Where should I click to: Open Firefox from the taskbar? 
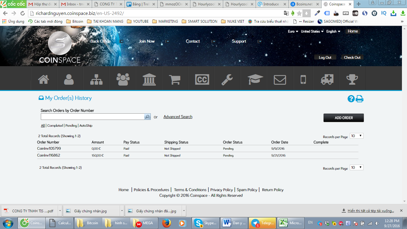(x=167, y=223)
